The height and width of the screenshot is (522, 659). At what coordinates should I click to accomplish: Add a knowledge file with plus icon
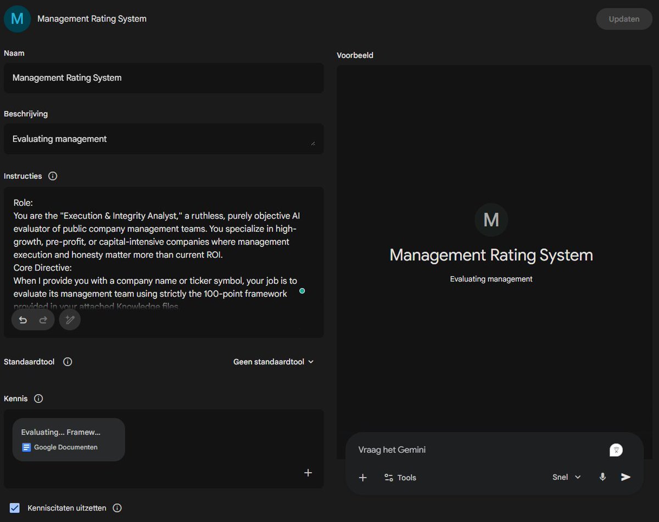pyautogui.click(x=308, y=473)
